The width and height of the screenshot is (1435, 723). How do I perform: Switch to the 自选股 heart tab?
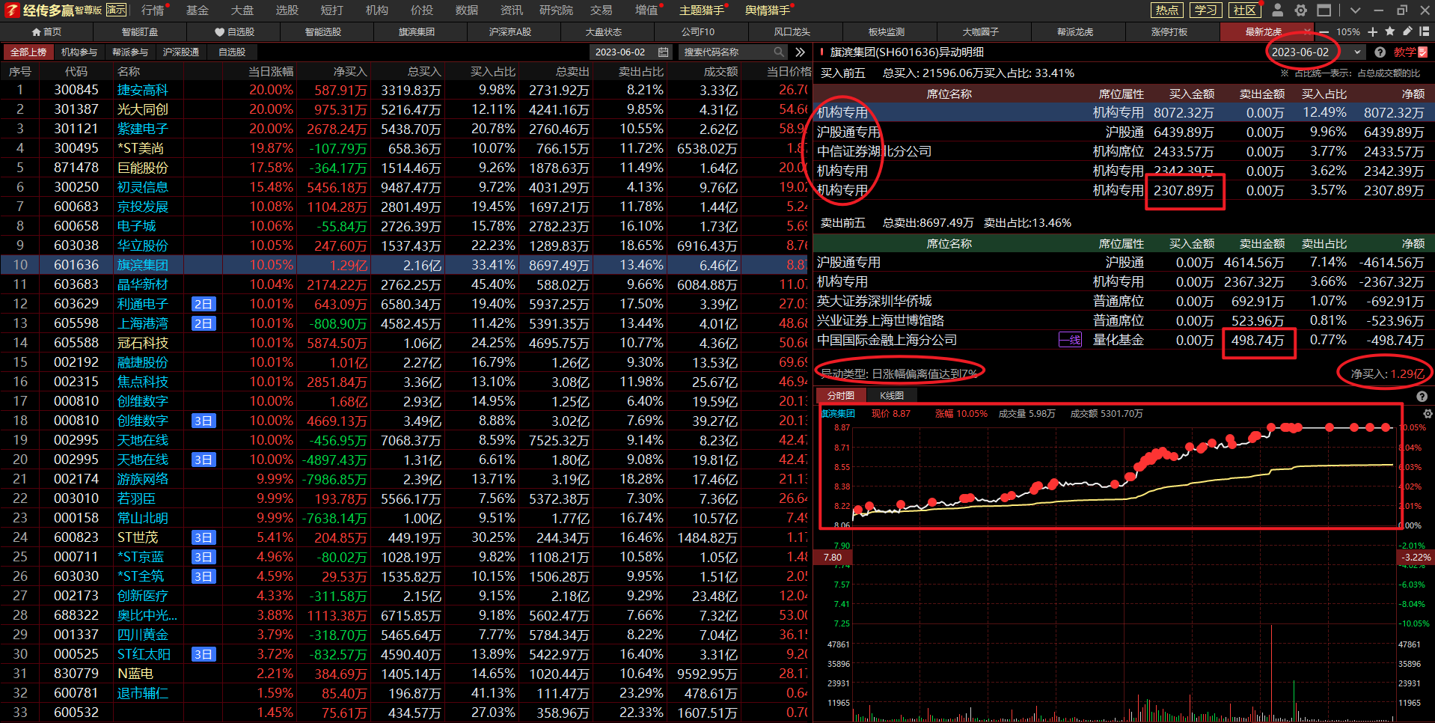[233, 31]
